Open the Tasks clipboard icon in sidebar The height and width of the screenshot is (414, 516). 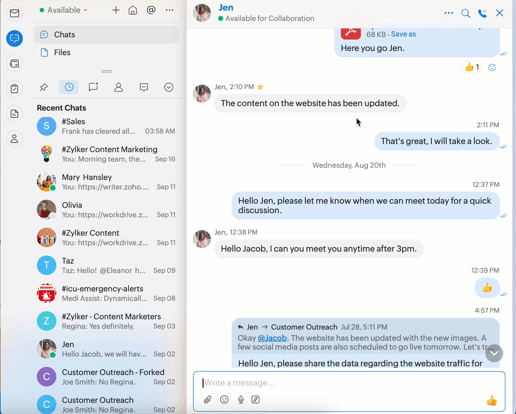(x=15, y=89)
